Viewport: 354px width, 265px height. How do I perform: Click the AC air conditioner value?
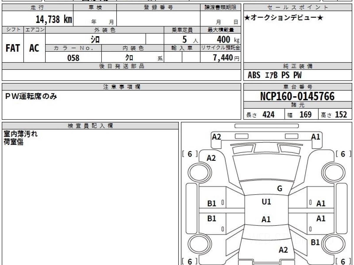coord(34,48)
